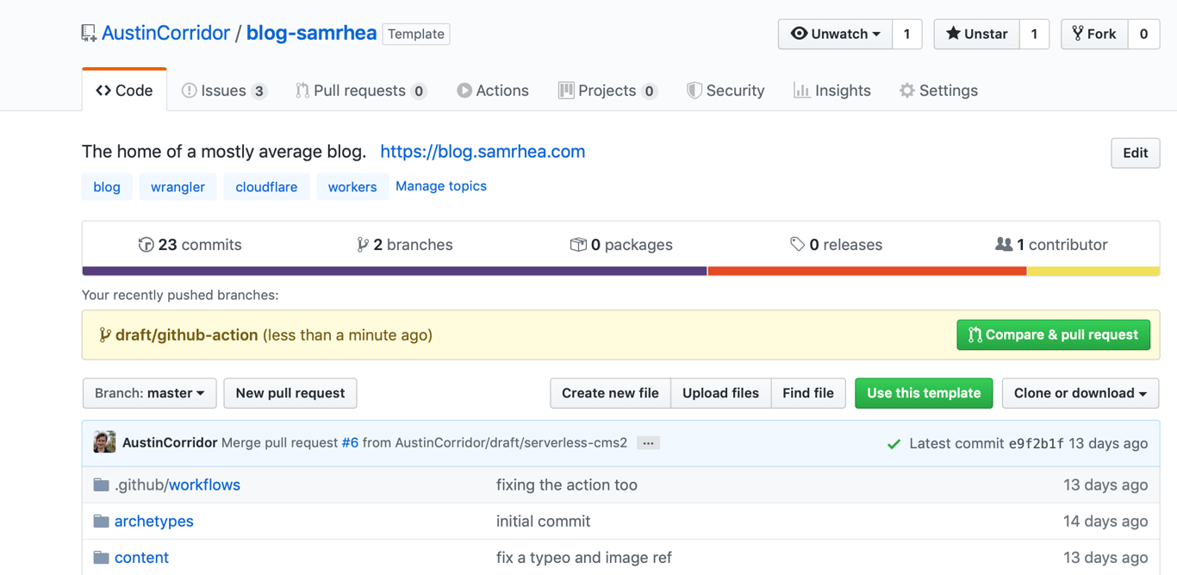Screen dimensions: 1177x575
Task: Expand the commit message ellipsis
Action: click(x=648, y=443)
